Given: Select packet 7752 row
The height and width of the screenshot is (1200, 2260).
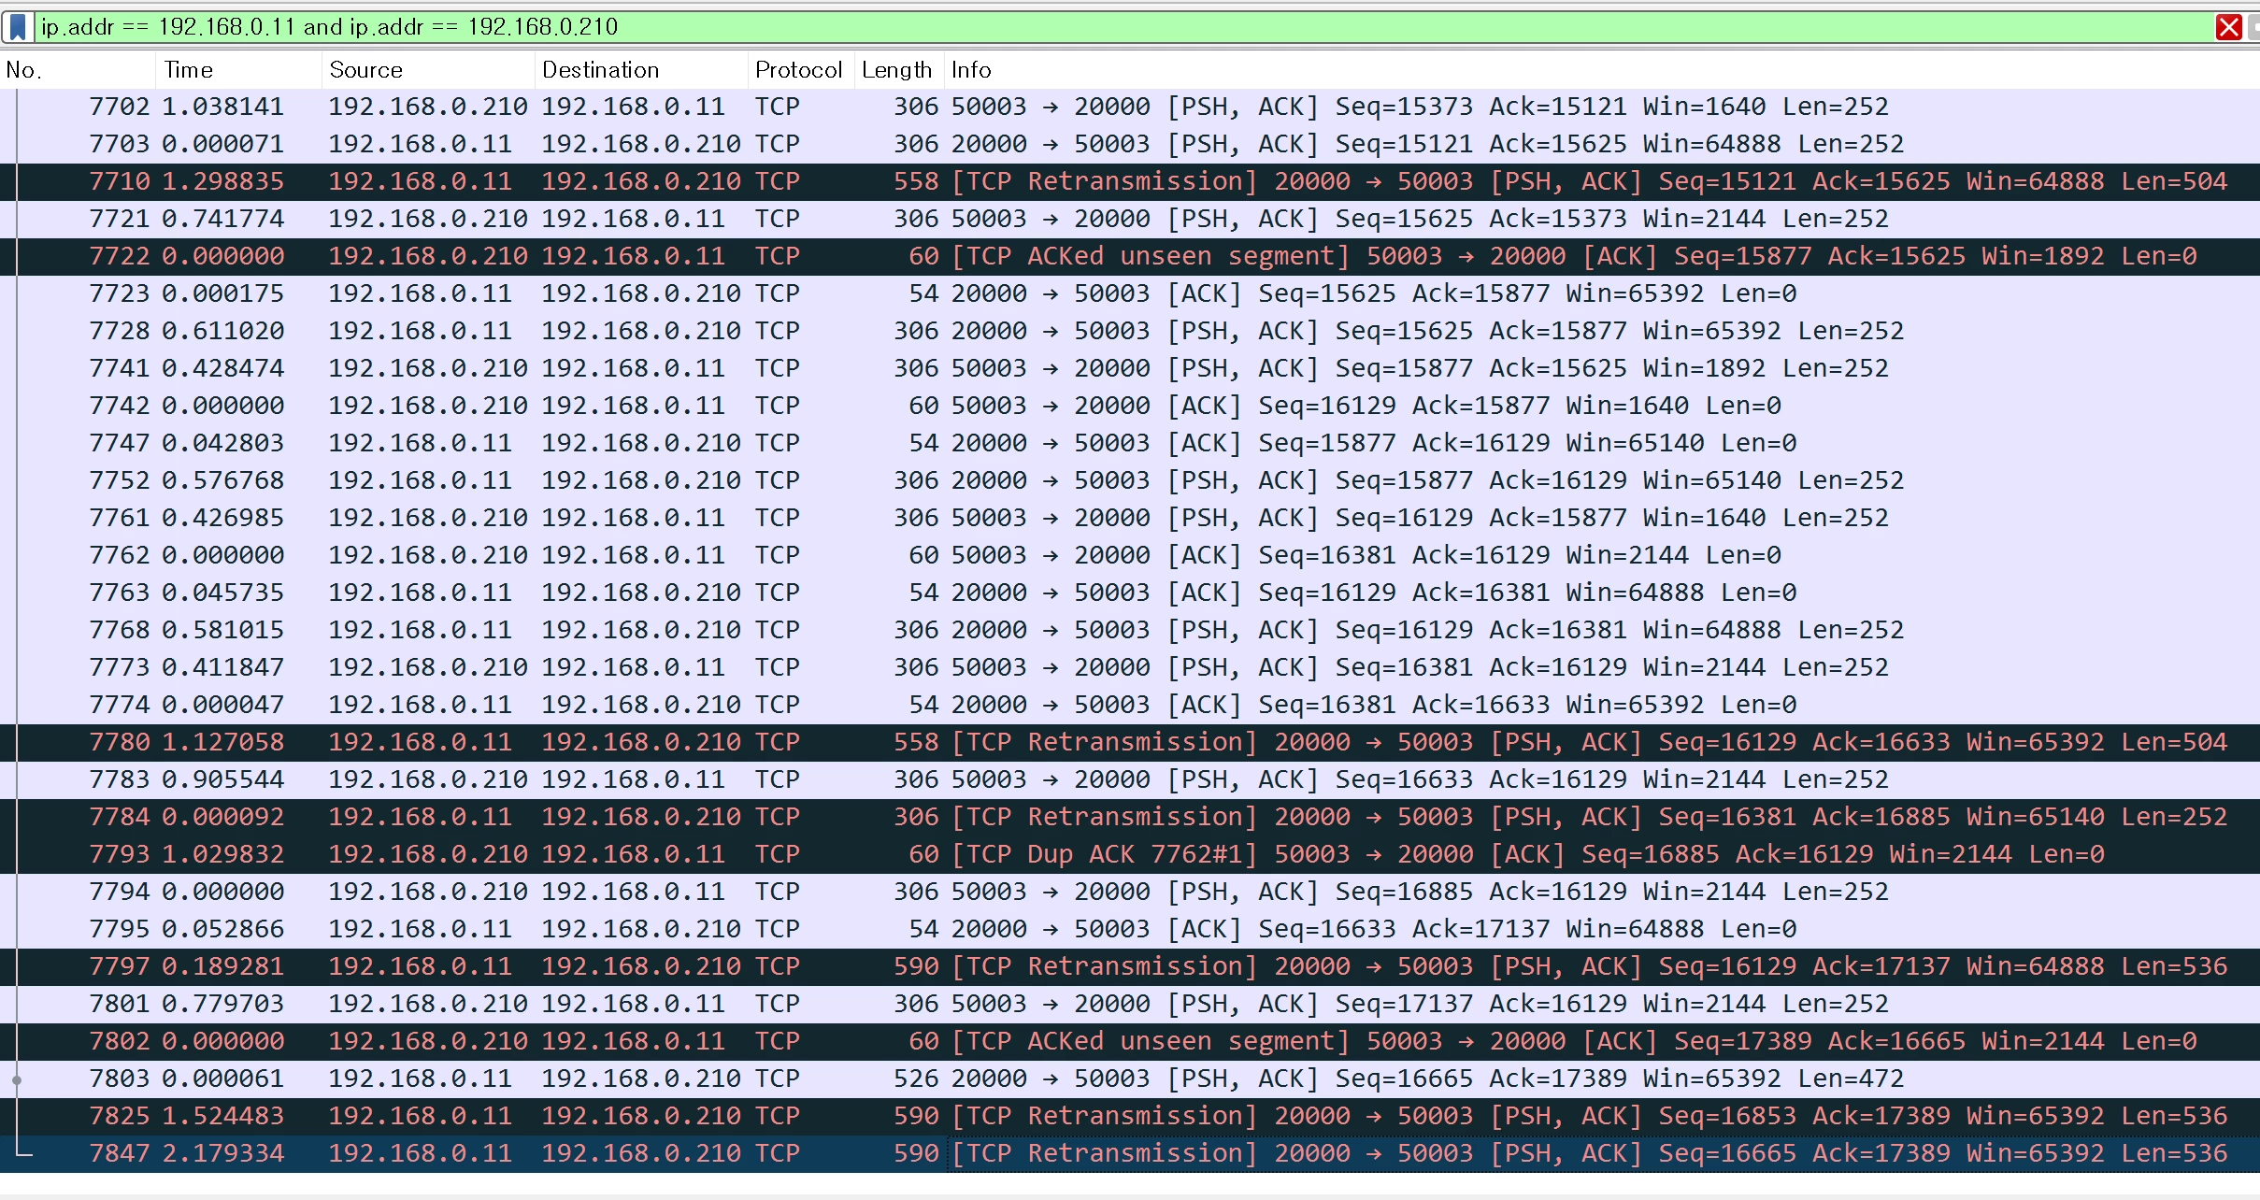Looking at the screenshot, I should (1130, 480).
